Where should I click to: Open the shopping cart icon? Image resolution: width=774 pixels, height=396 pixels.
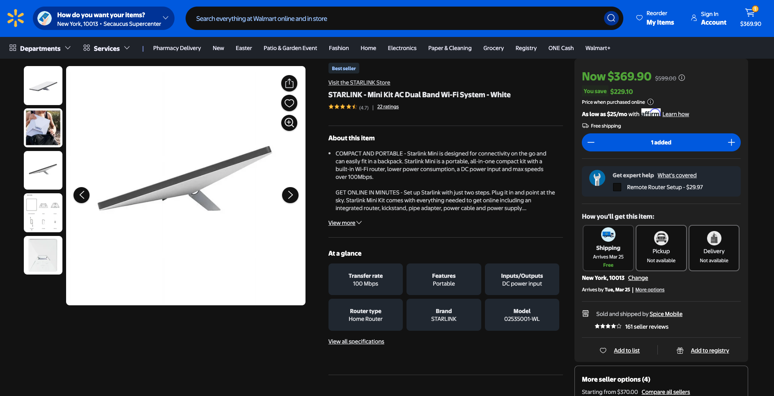tap(750, 12)
